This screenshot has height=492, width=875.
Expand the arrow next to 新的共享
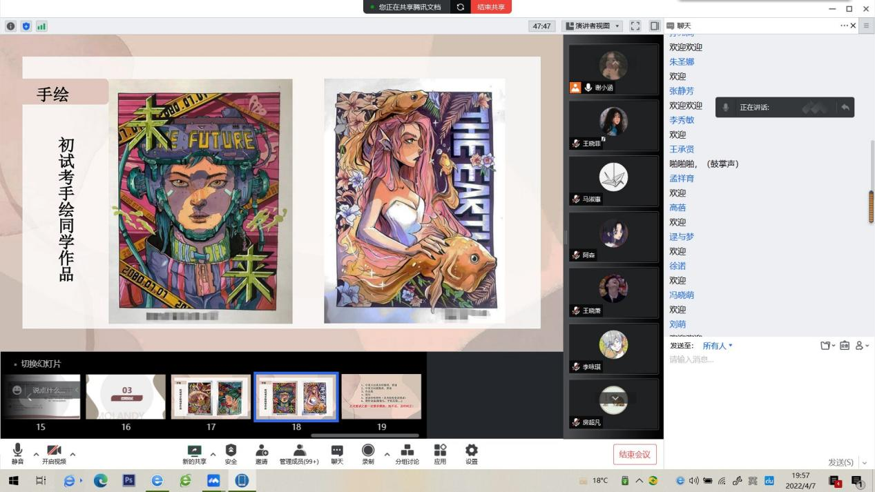213,454
